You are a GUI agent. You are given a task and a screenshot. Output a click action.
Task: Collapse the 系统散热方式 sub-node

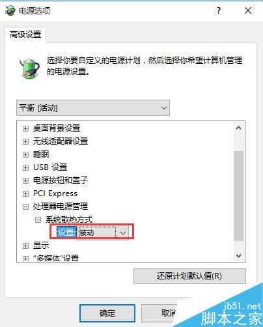pyautogui.click(x=38, y=220)
